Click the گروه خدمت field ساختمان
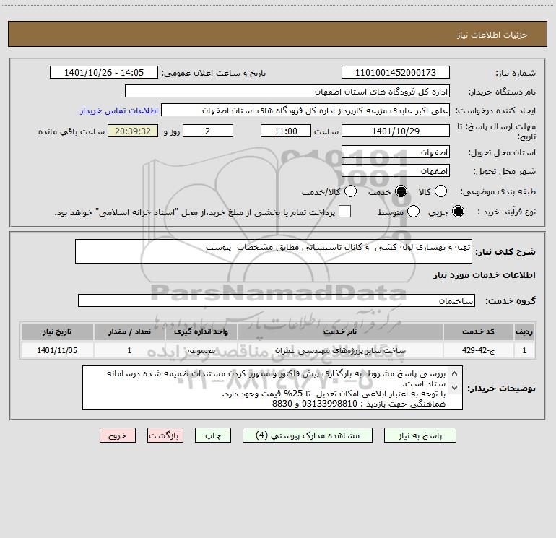This screenshot has height=538, width=556. [x=277, y=300]
